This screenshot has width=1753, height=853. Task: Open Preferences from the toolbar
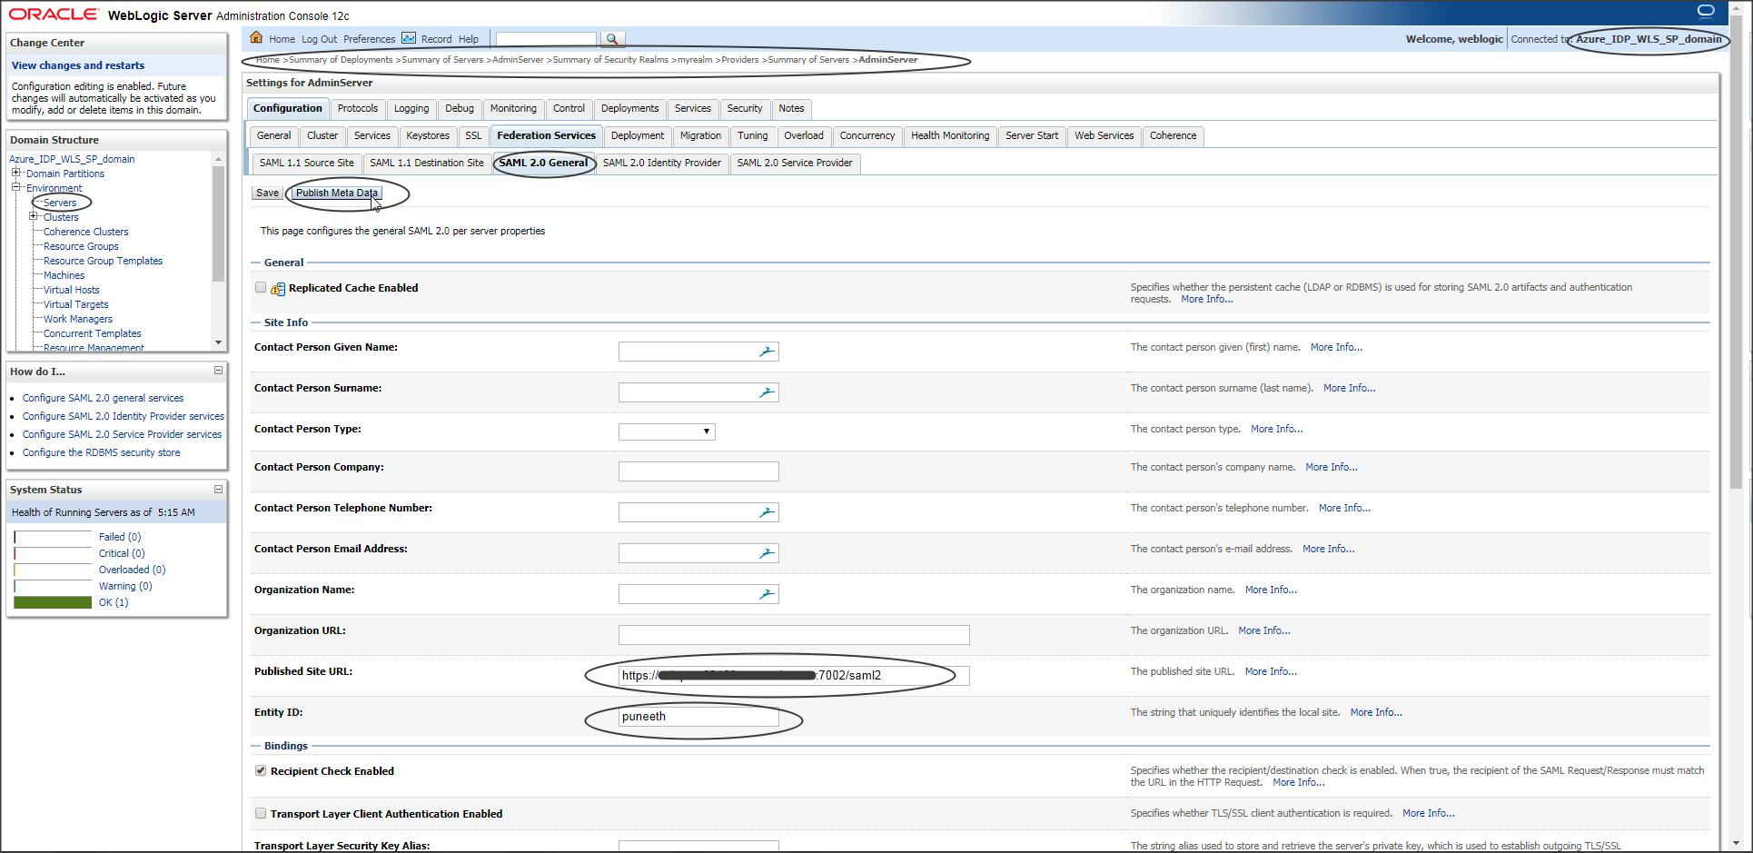369,39
